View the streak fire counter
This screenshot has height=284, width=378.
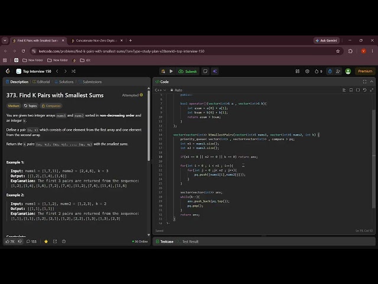(318, 71)
